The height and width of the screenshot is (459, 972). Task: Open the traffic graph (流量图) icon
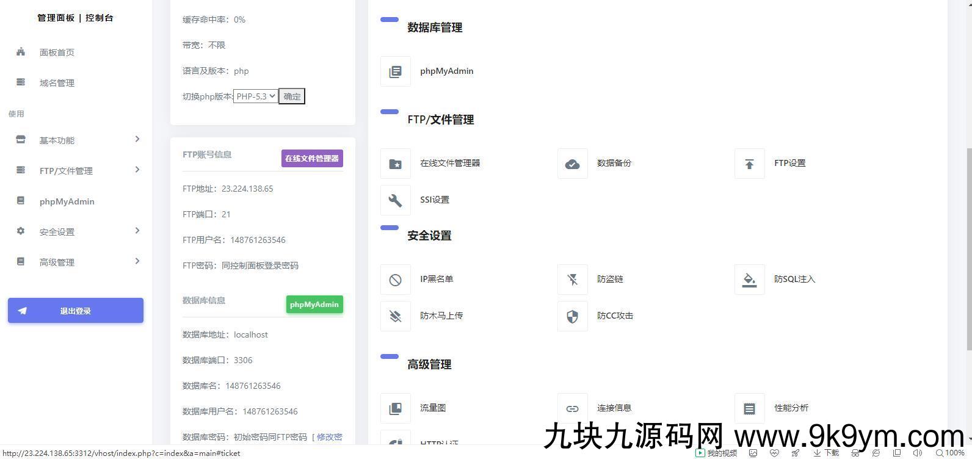tap(396, 408)
